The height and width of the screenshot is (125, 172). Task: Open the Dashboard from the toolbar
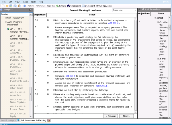pos(89,5)
